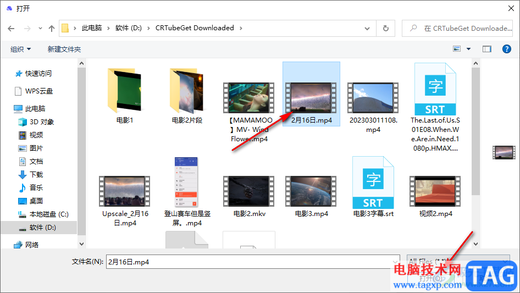The height and width of the screenshot is (293, 520).
Task: Open the 桌面 folder in sidebar
Action: pos(31,201)
